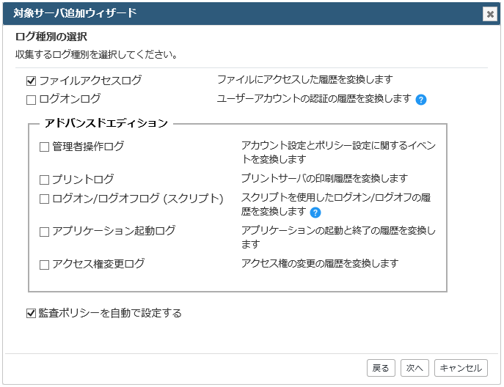The width and height of the screenshot is (504, 387).
Task: Click the 管理者操作ログ label text
Action: [88, 147]
